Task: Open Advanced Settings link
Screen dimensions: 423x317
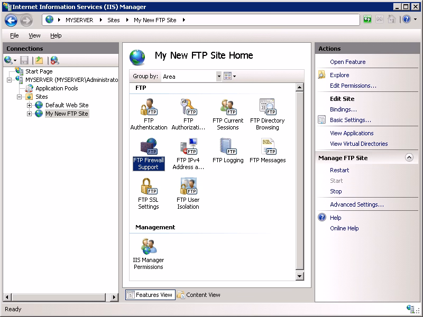Action: coord(356,204)
